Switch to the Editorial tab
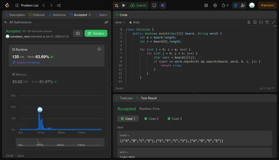The width and height of the screenshot is (279, 160). click(x=37, y=15)
